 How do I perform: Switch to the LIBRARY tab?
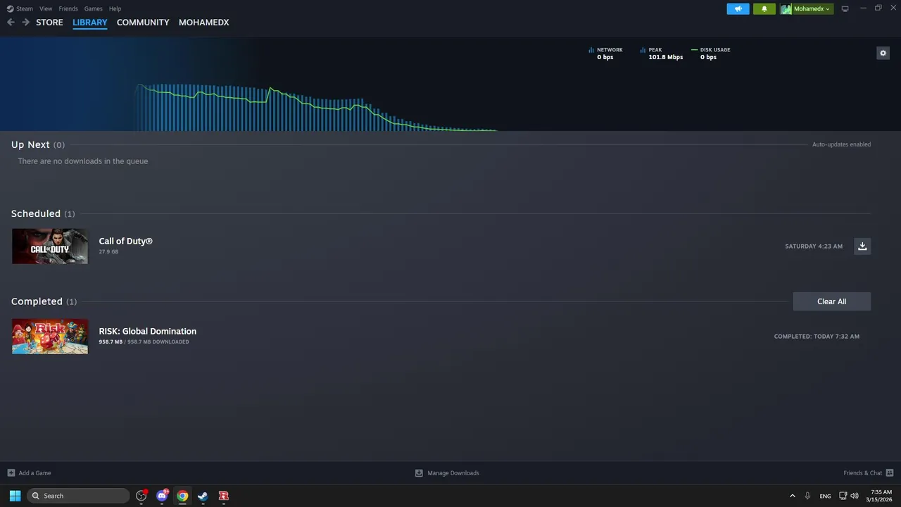(90, 23)
